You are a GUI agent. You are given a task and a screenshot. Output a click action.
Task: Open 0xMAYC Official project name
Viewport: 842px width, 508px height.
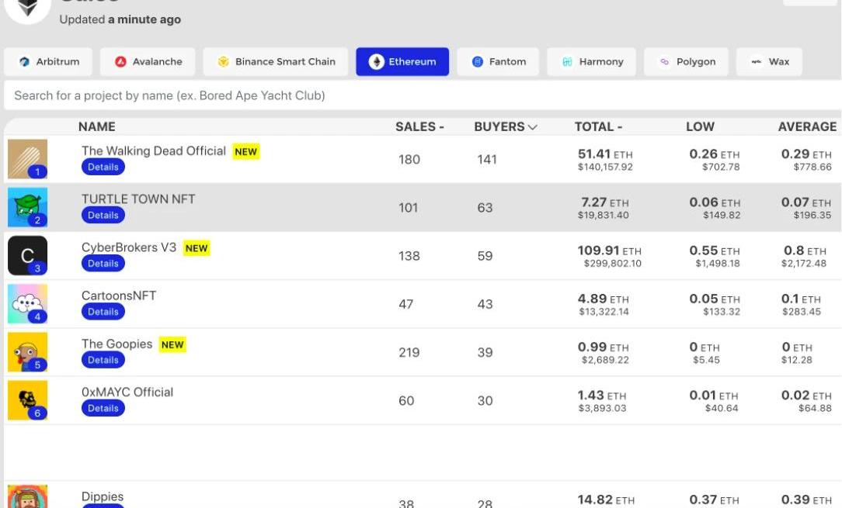tap(127, 392)
